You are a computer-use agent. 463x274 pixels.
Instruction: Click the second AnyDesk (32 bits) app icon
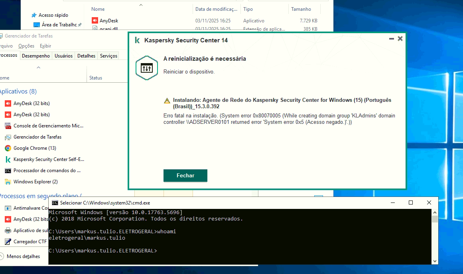click(8, 115)
